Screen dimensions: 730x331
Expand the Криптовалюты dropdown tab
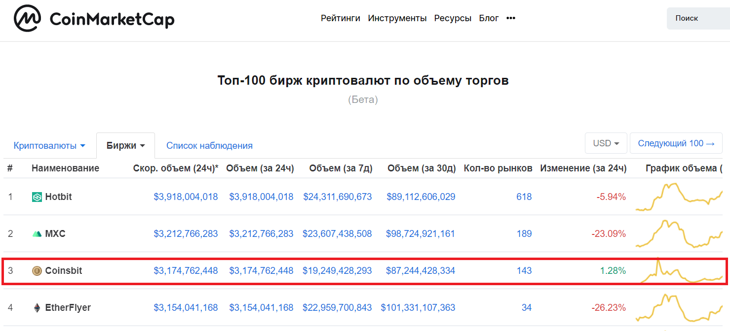(x=49, y=146)
